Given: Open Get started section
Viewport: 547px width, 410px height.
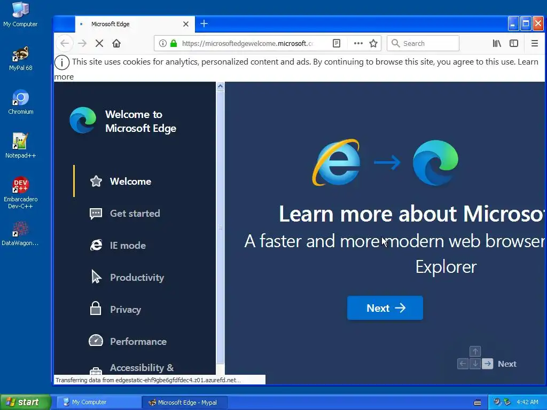Looking at the screenshot, I should pyautogui.click(x=135, y=214).
